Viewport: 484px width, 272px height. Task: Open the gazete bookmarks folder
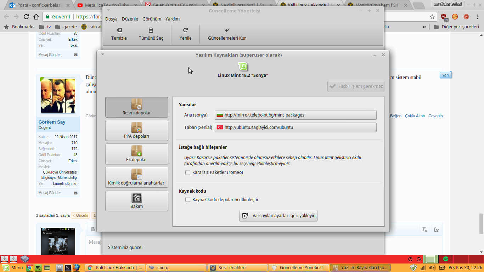click(66, 27)
